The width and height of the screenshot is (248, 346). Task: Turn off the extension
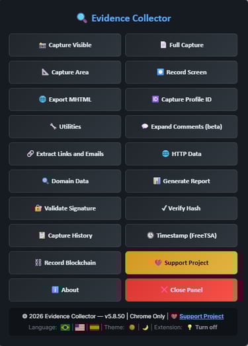point(202,327)
